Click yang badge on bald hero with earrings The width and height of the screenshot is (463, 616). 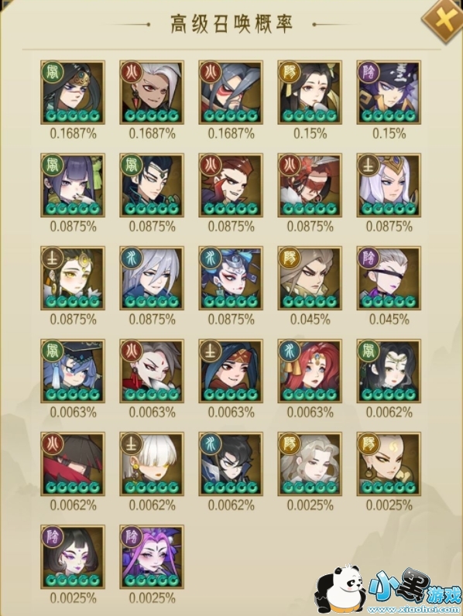pos(369,444)
